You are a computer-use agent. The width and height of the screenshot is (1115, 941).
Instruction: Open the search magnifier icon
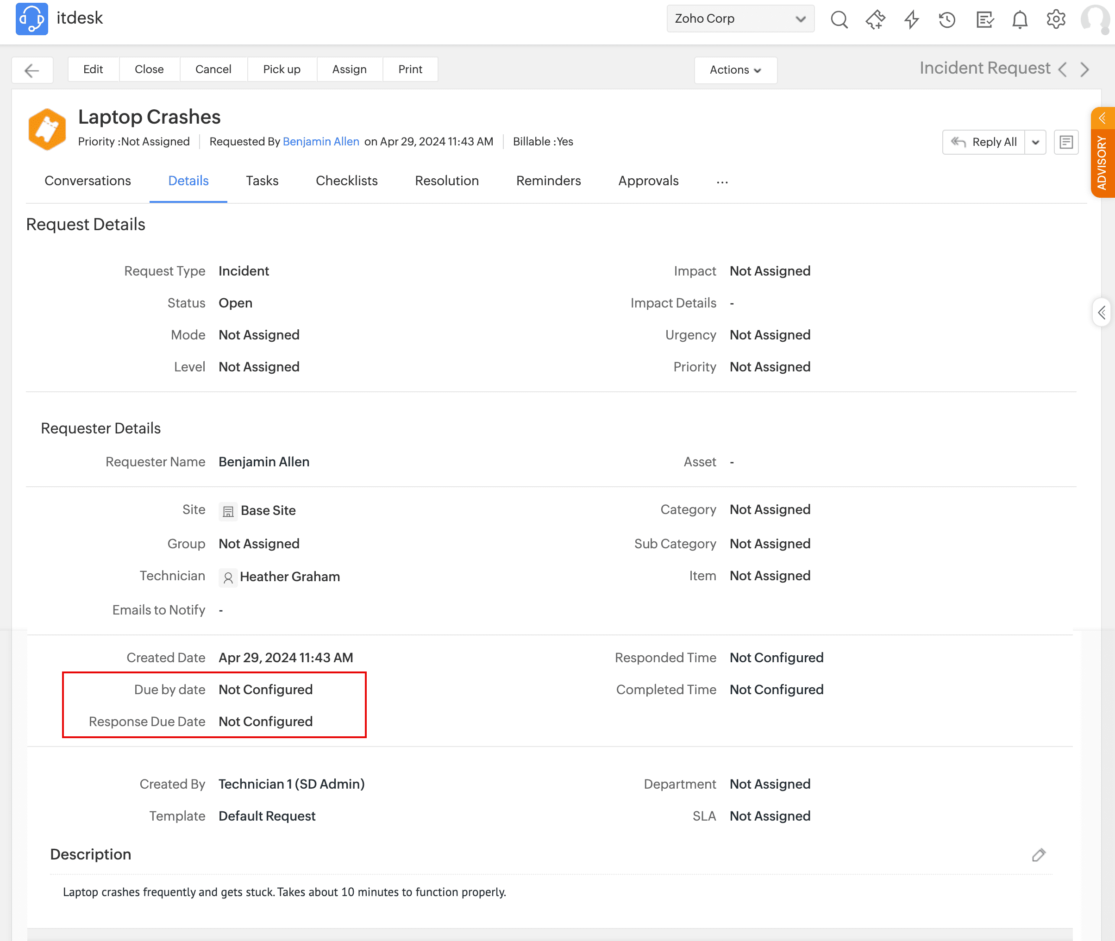pyautogui.click(x=839, y=20)
